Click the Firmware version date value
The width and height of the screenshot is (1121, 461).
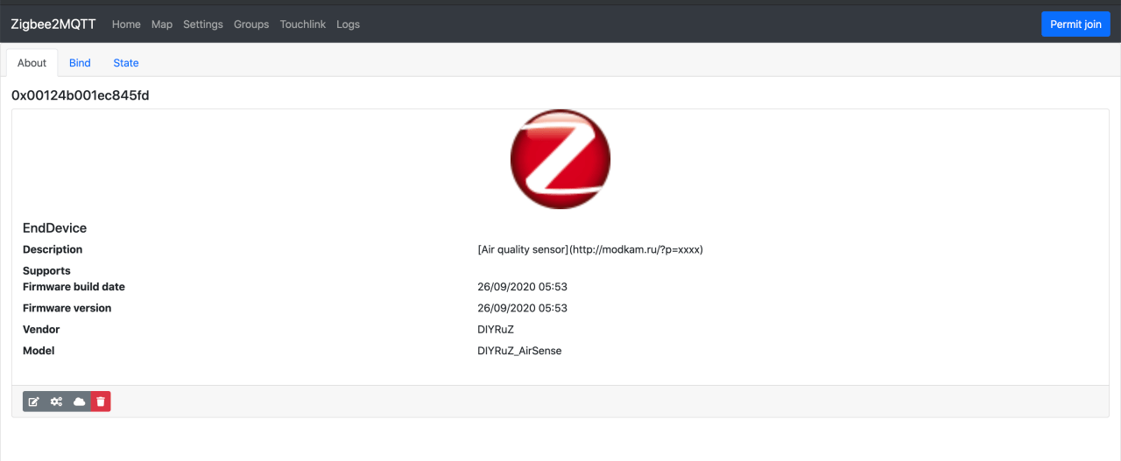[523, 308]
